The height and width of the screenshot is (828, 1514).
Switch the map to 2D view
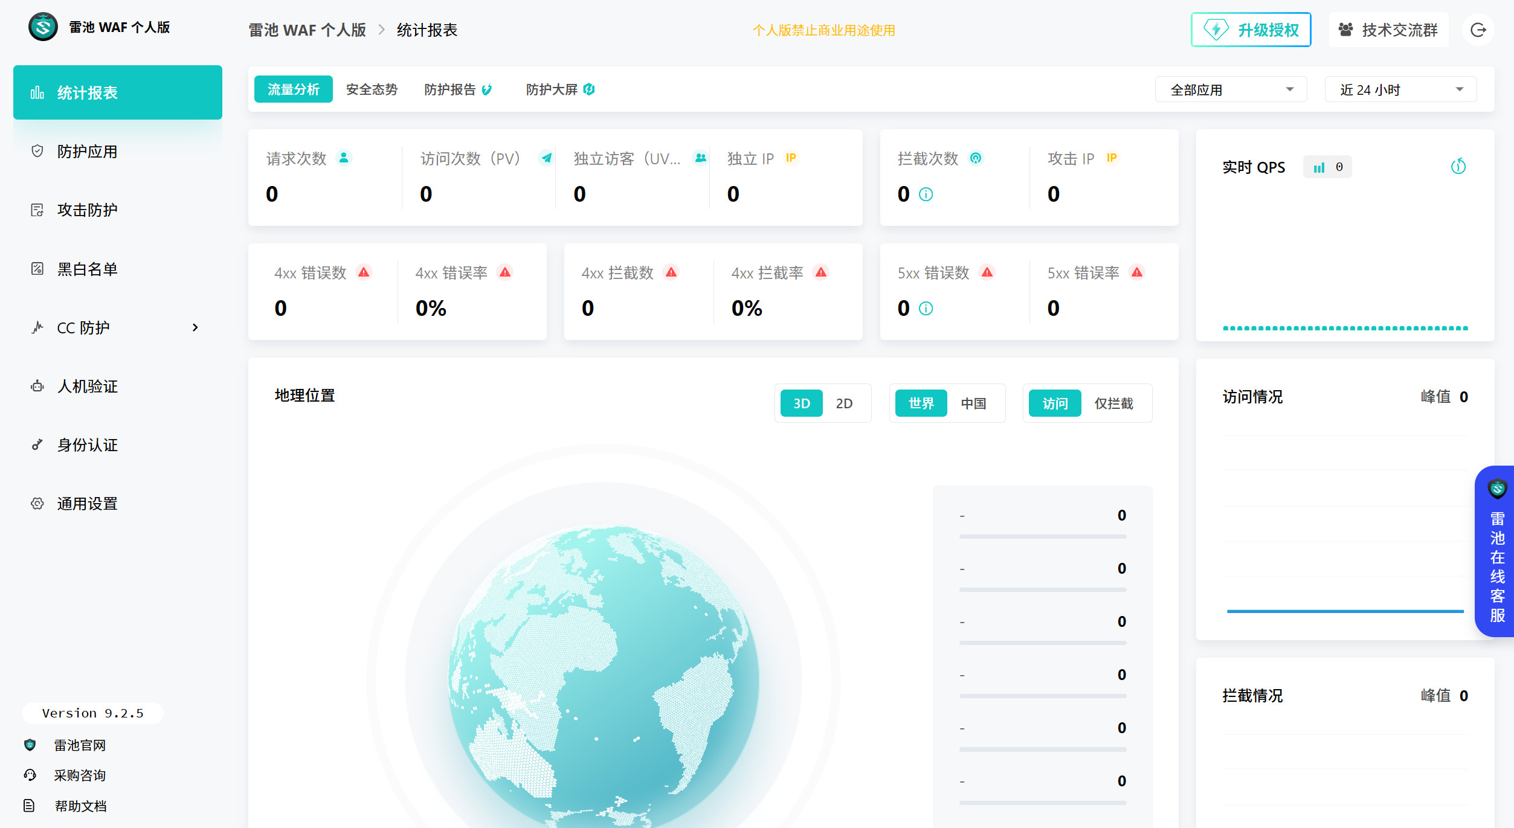point(844,403)
